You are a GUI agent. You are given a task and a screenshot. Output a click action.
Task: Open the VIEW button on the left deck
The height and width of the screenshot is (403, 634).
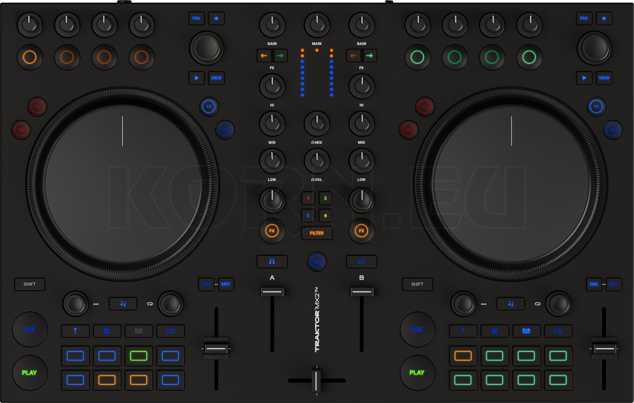216,78
